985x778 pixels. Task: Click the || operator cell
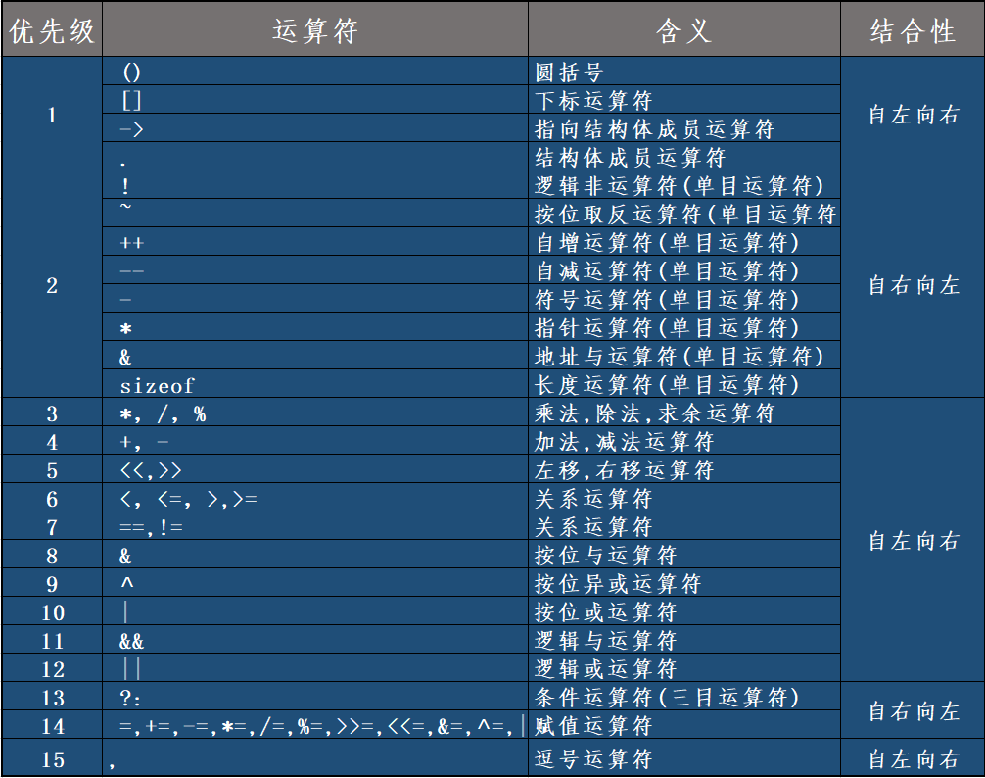(x=314, y=667)
